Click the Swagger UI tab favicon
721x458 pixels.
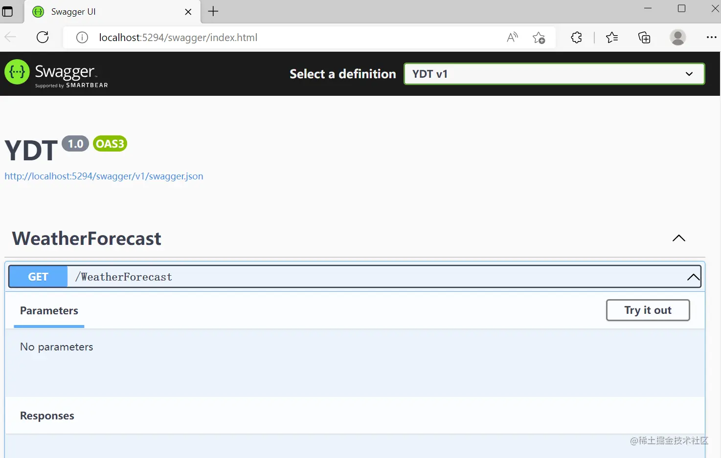[x=38, y=12]
